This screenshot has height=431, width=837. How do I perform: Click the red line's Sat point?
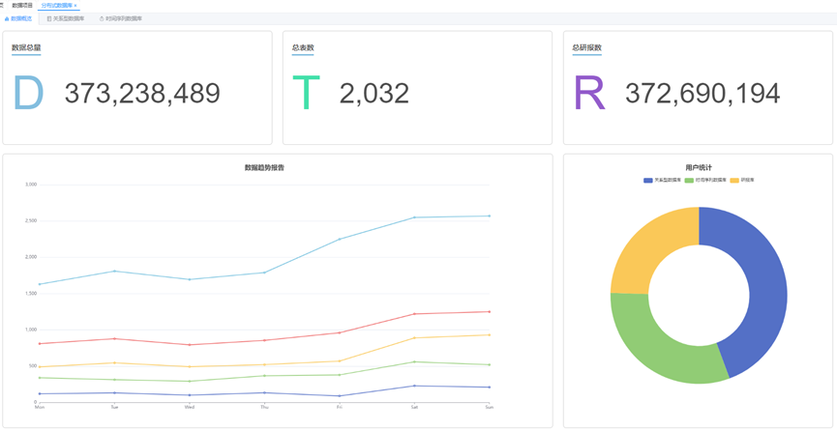pyautogui.click(x=414, y=314)
